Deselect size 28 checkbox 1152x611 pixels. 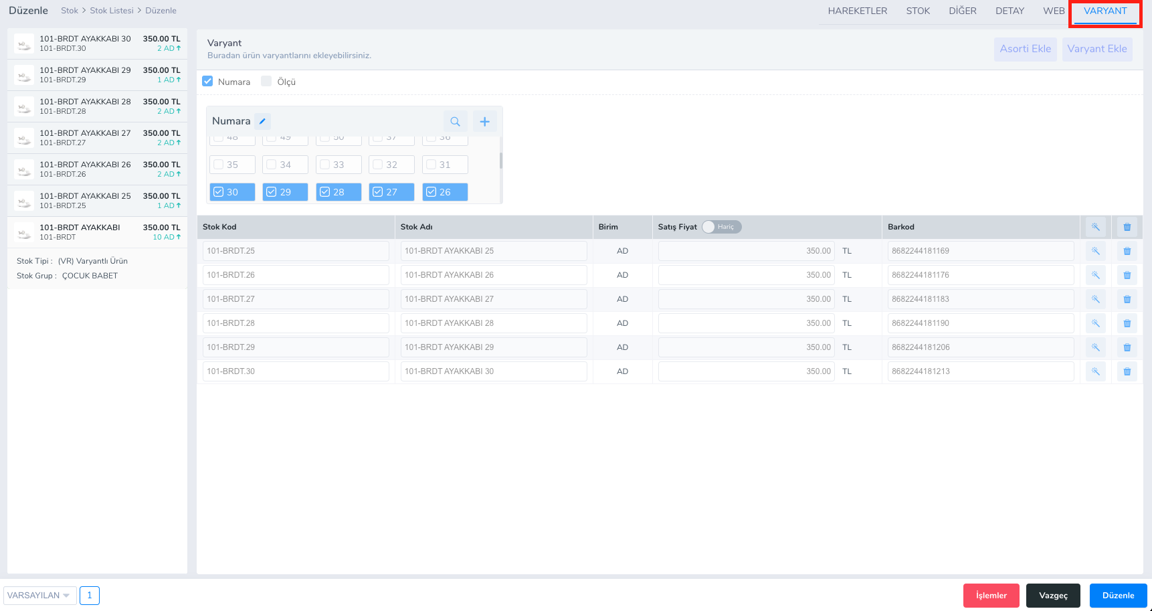click(325, 192)
